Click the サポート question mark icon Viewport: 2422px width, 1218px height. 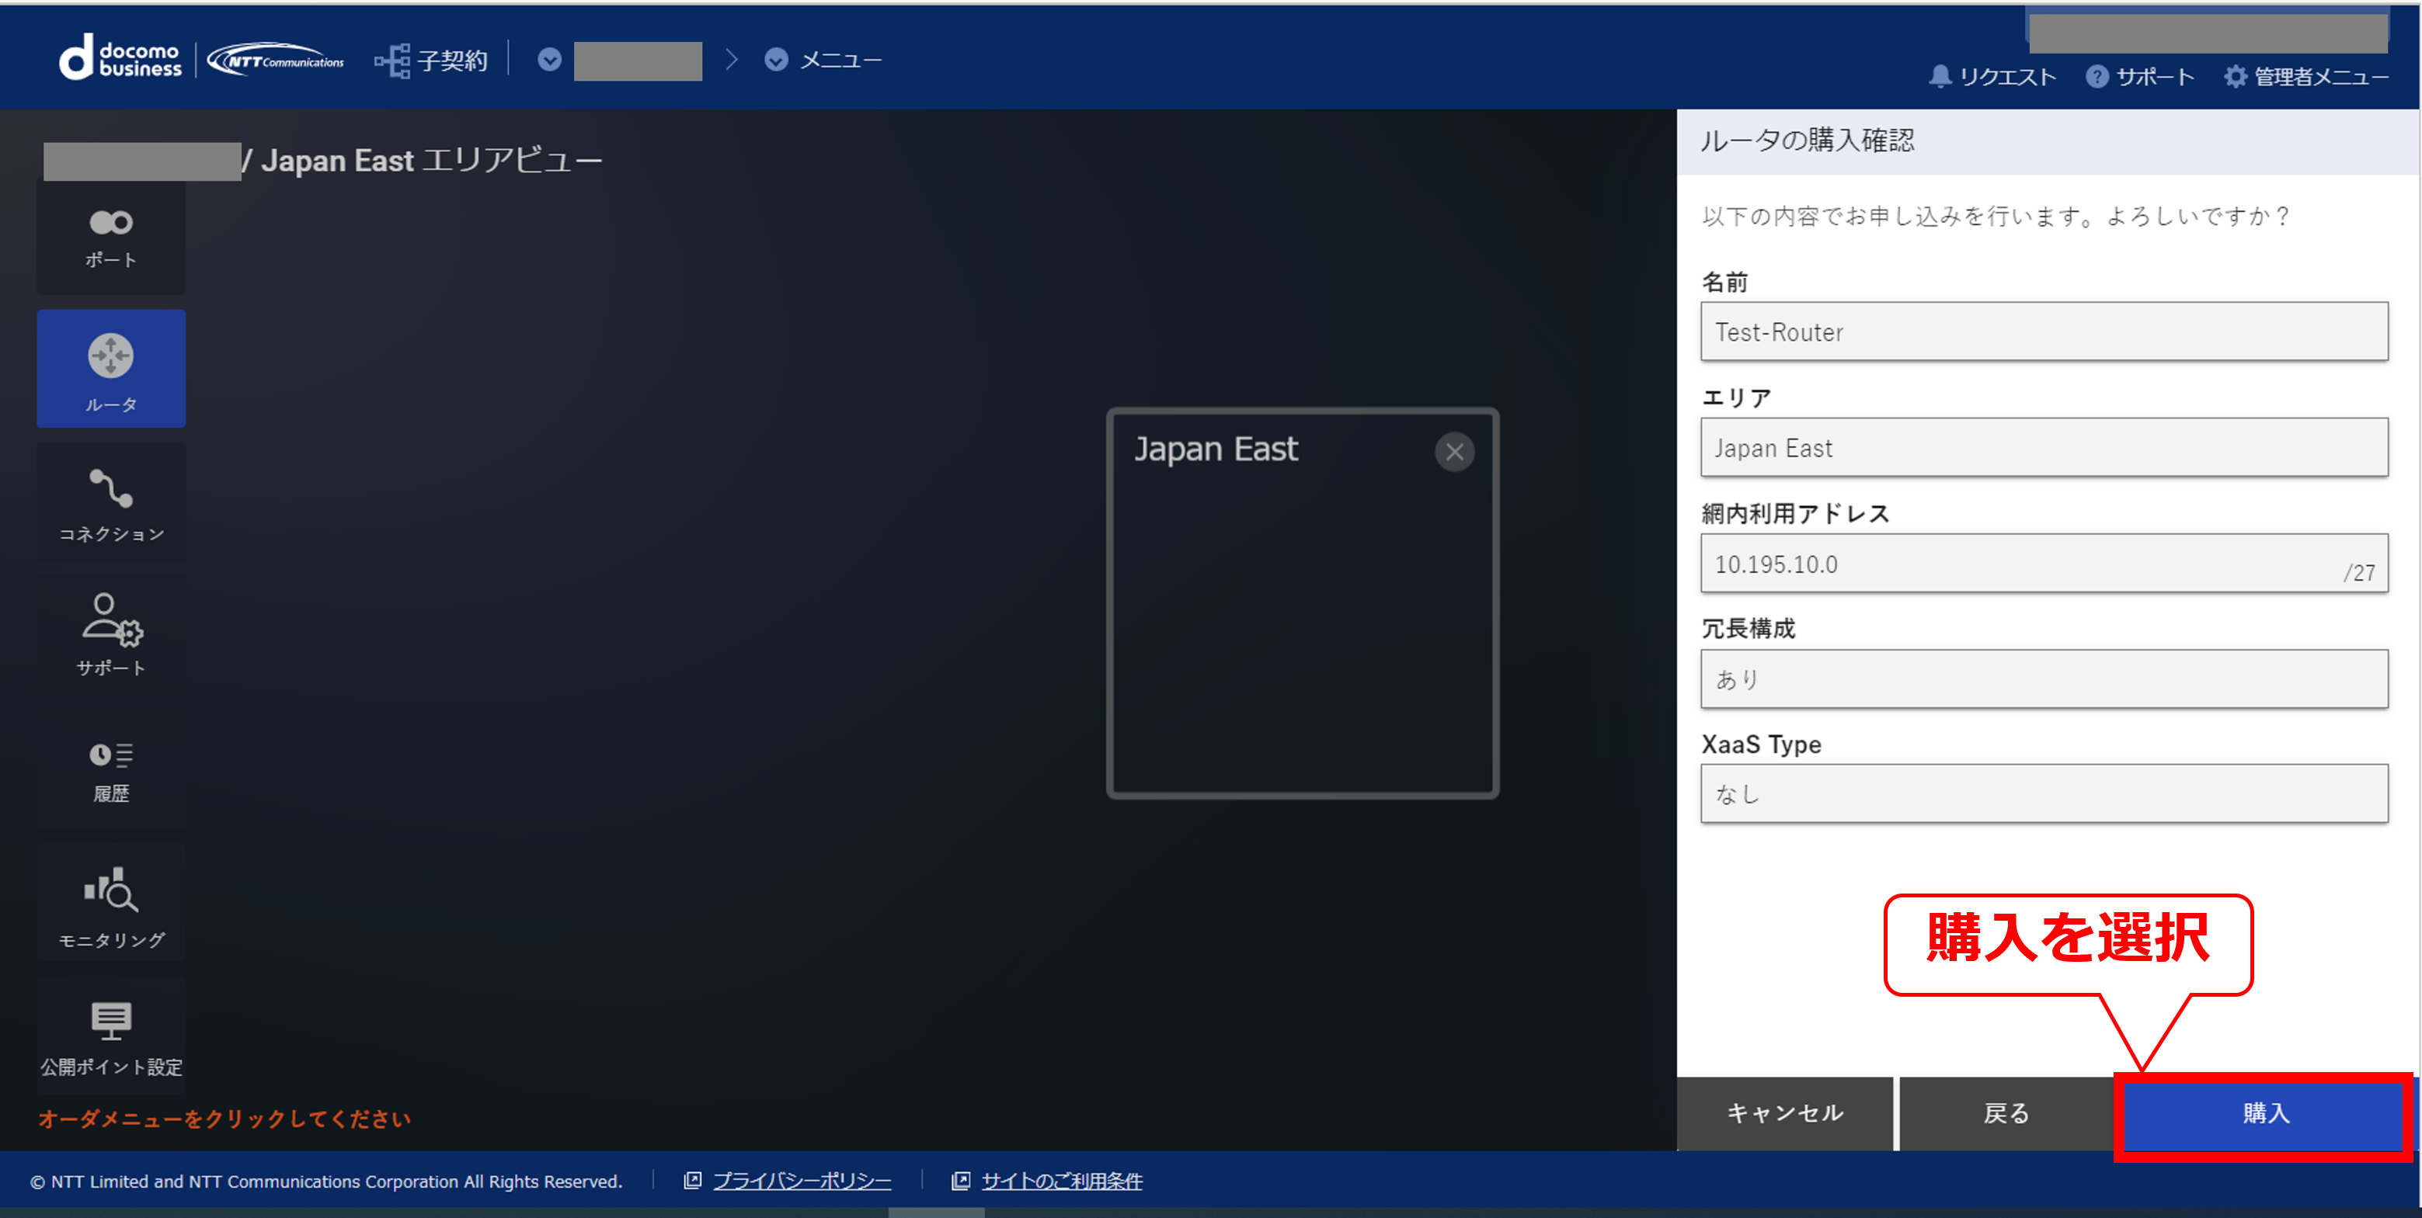2097,76
